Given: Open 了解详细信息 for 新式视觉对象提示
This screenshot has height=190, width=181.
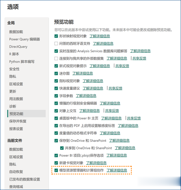Looking at the screenshot, I should tap(100, 66).
